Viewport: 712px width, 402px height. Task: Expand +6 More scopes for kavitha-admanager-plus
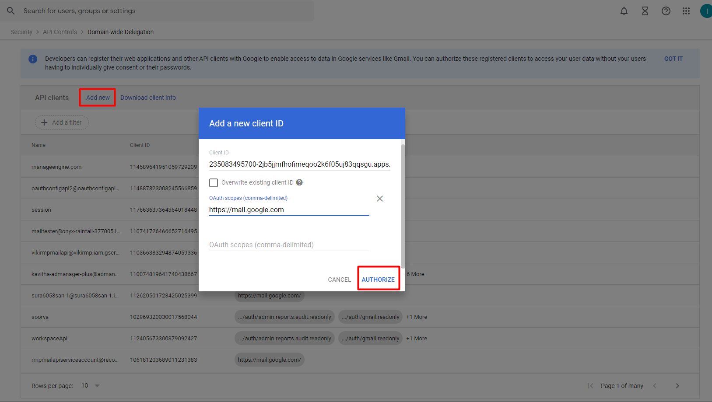pyautogui.click(x=414, y=274)
